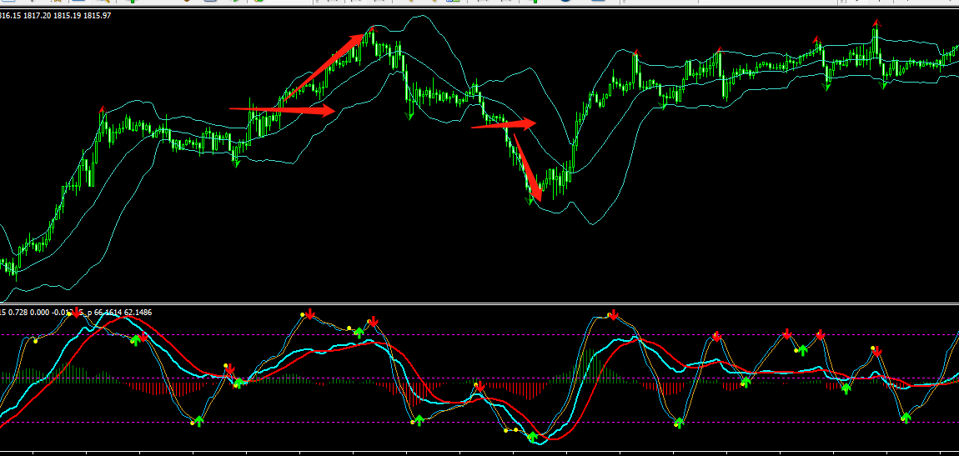The width and height of the screenshot is (959, 456).
Task: Click the divider between chart and indicator window
Action: point(479,303)
